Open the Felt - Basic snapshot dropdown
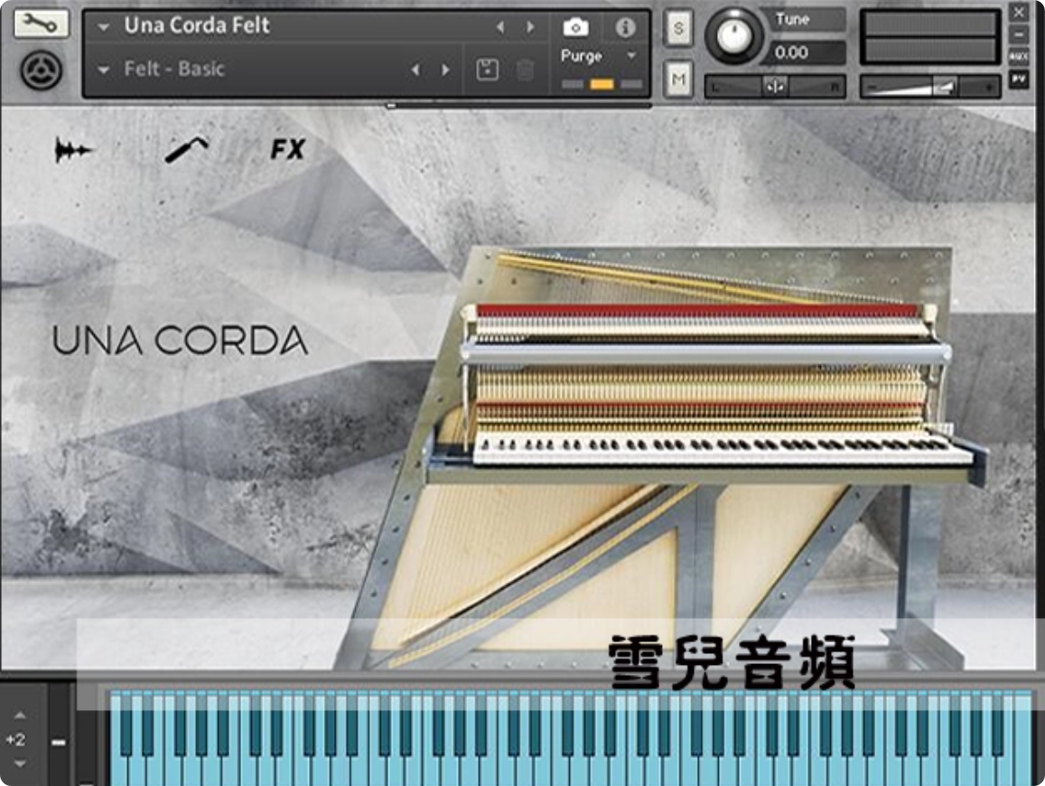 103,70
